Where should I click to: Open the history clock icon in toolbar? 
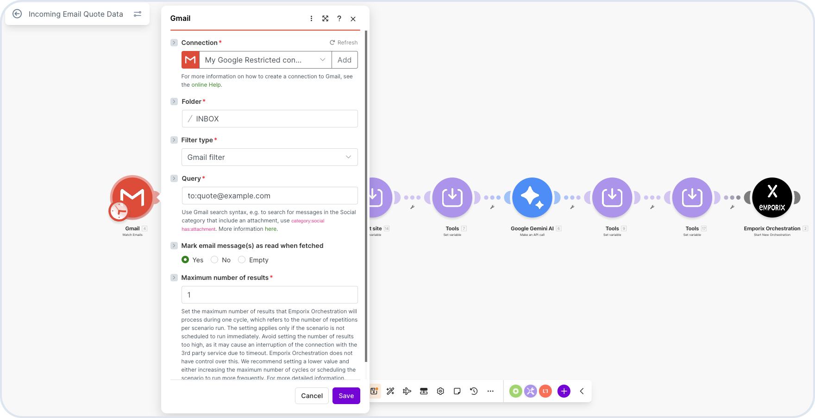pyautogui.click(x=474, y=391)
